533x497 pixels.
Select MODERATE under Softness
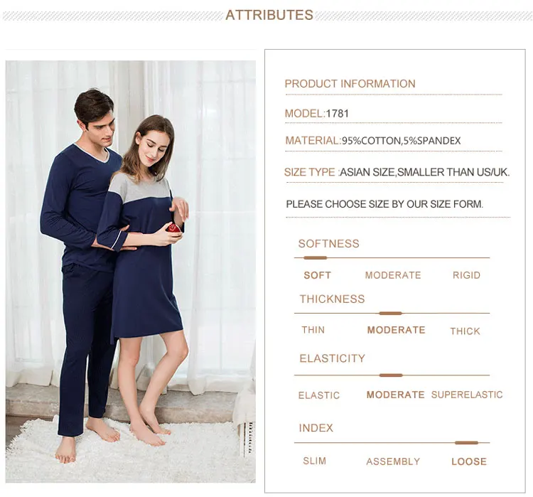tap(393, 275)
